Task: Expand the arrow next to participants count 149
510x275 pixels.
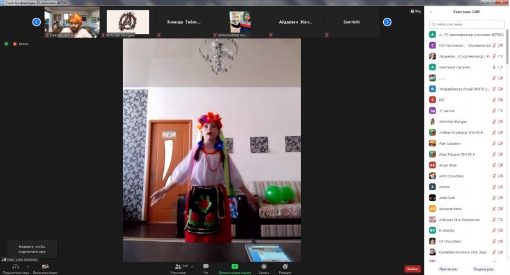Action: 193,267
